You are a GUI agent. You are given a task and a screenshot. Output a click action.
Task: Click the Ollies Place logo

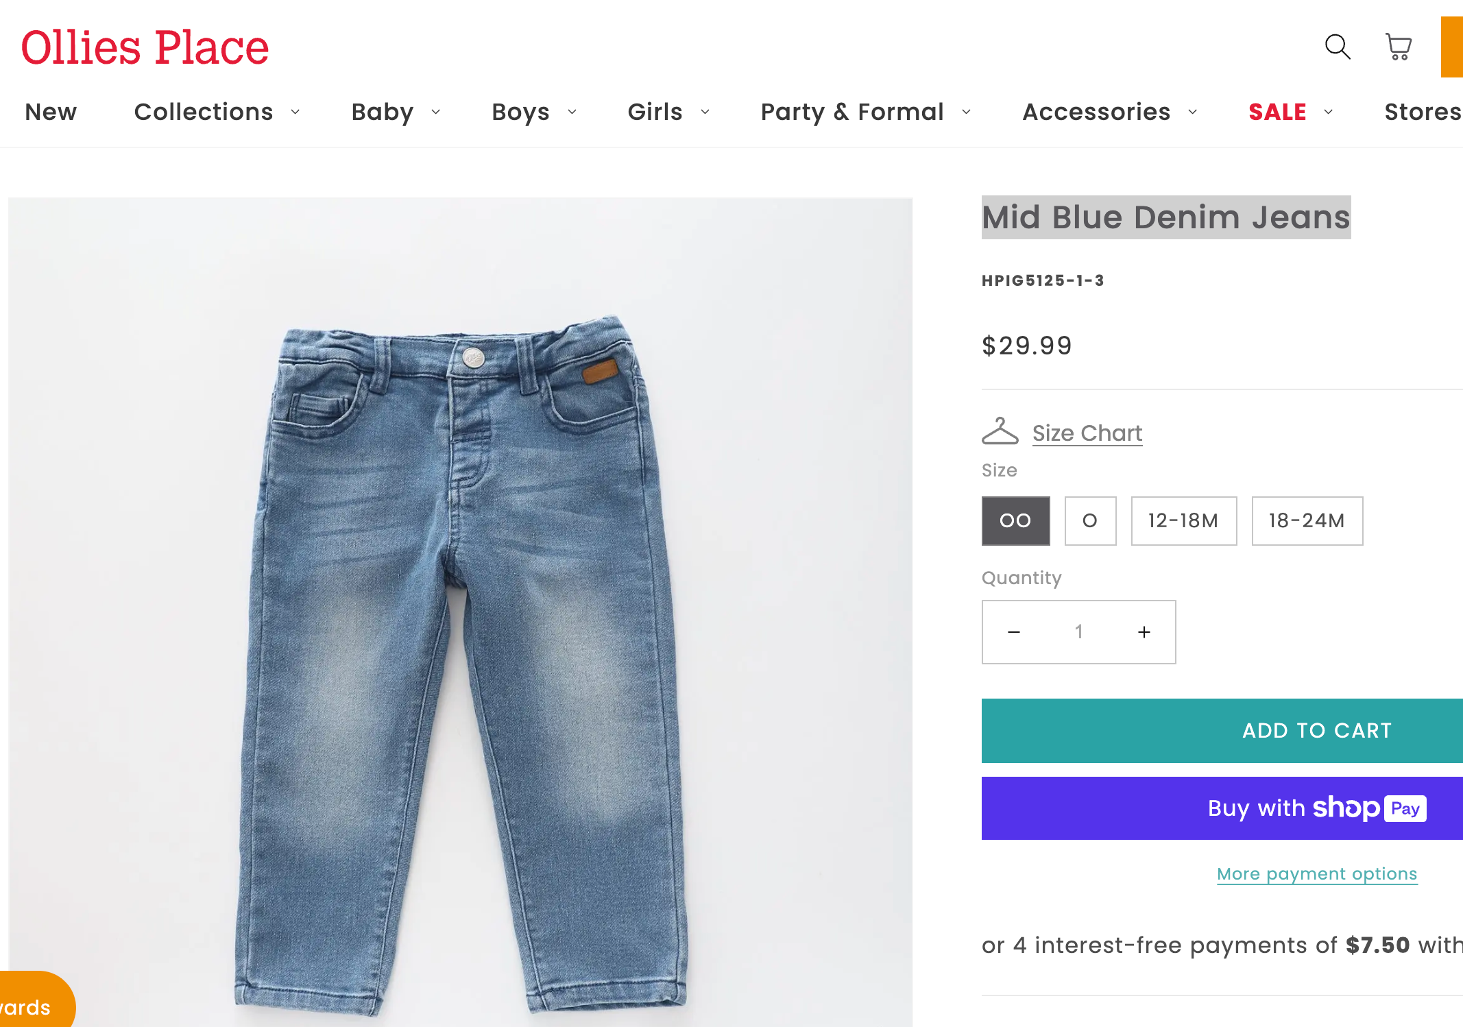[x=145, y=48]
